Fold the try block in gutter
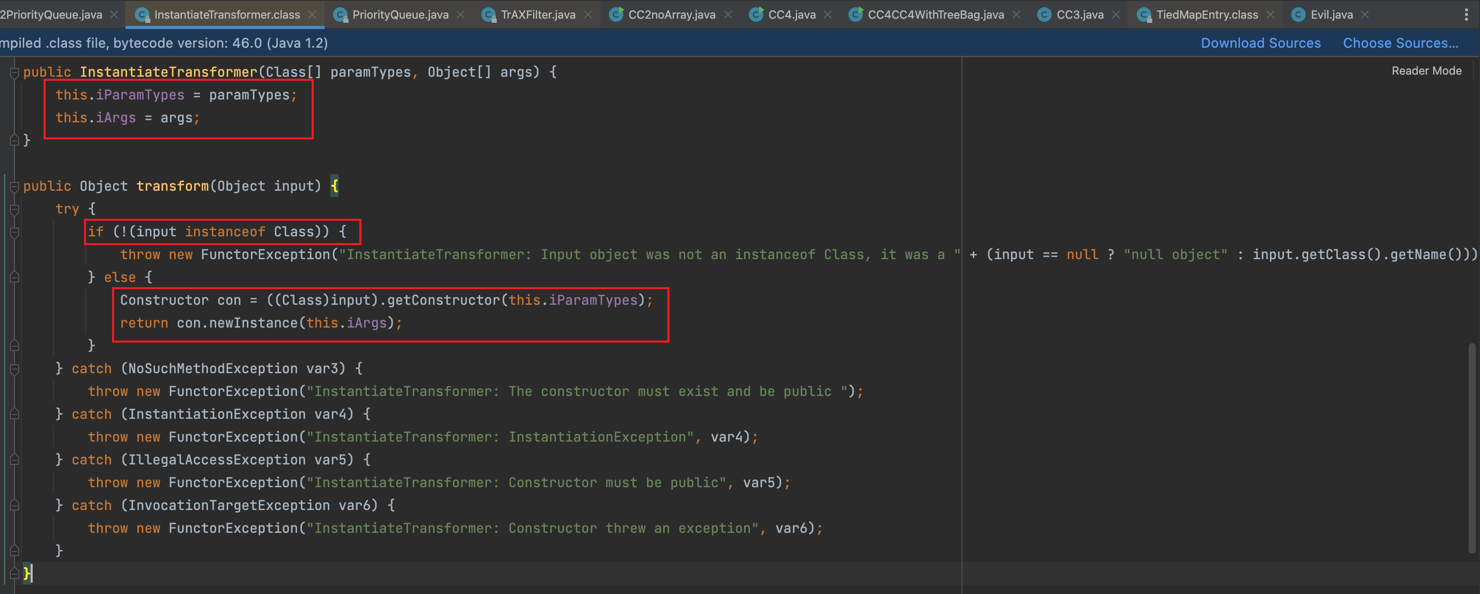 tap(15, 210)
